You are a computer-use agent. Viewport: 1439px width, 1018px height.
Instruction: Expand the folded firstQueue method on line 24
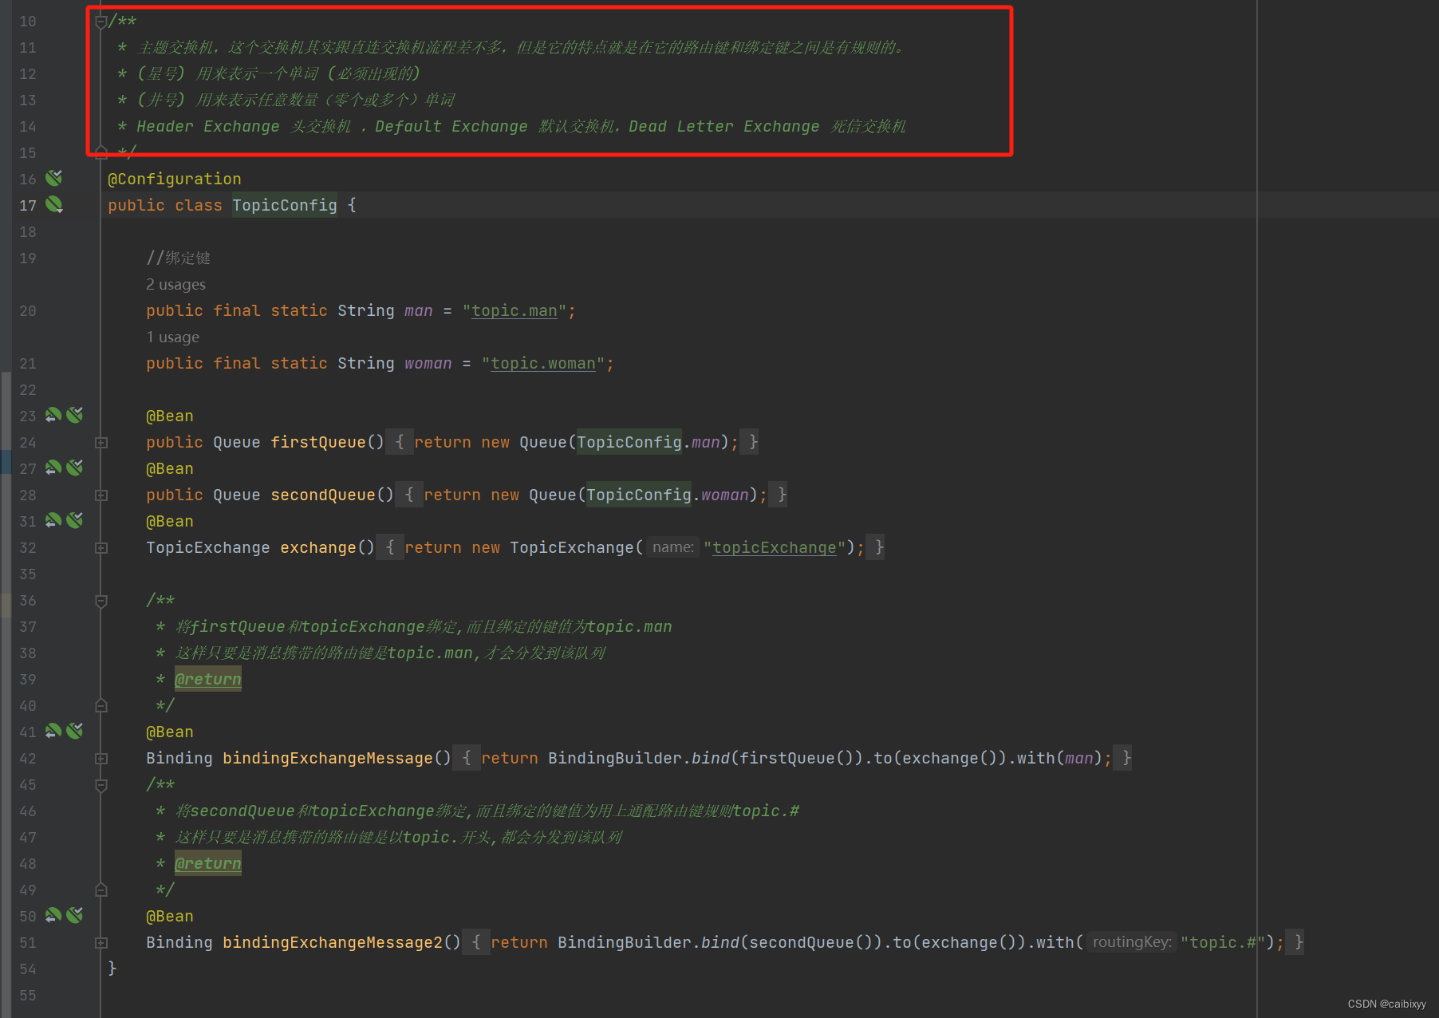tap(101, 442)
